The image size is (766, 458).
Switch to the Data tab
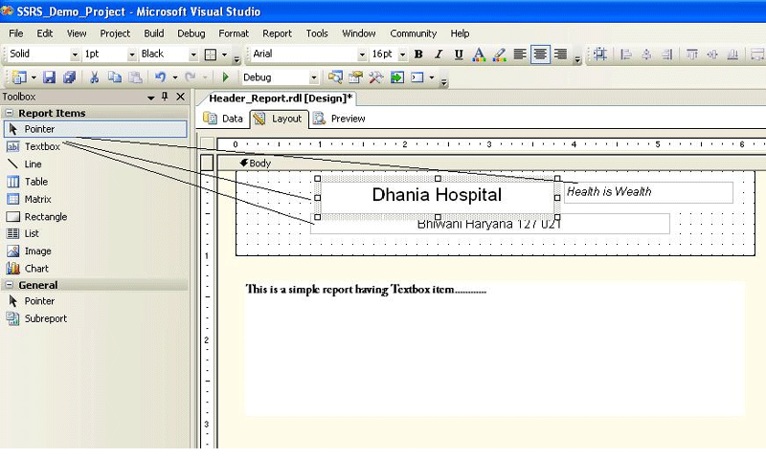pos(223,119)
